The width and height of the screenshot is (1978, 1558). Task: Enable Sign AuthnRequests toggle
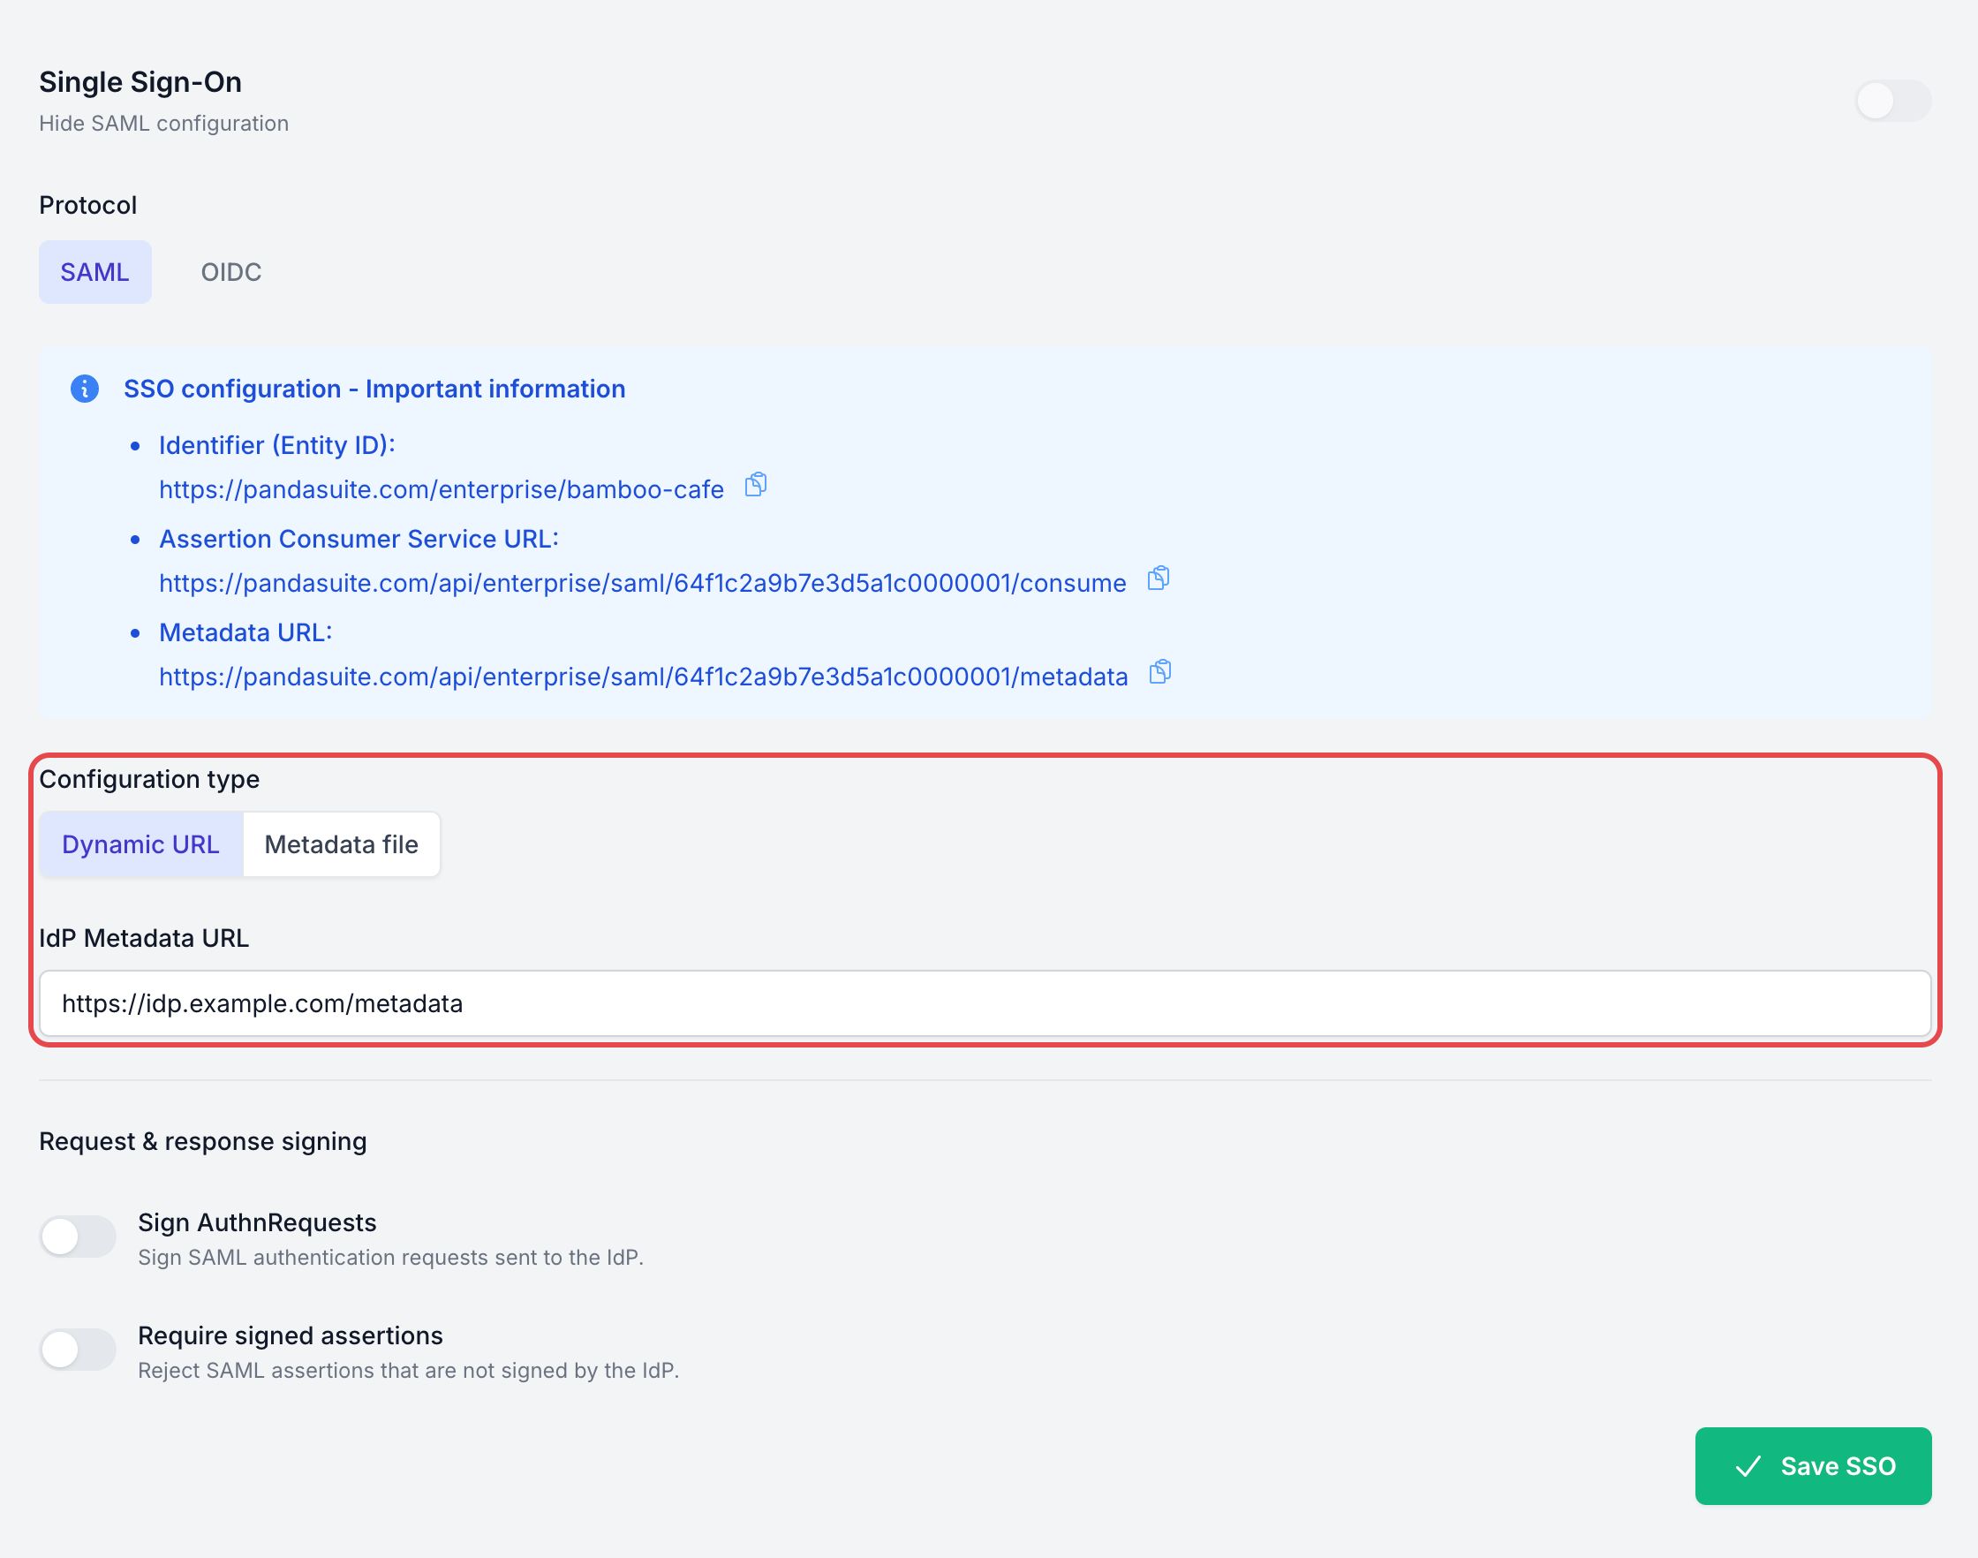pyautogui.click(x=78, y=1237)
